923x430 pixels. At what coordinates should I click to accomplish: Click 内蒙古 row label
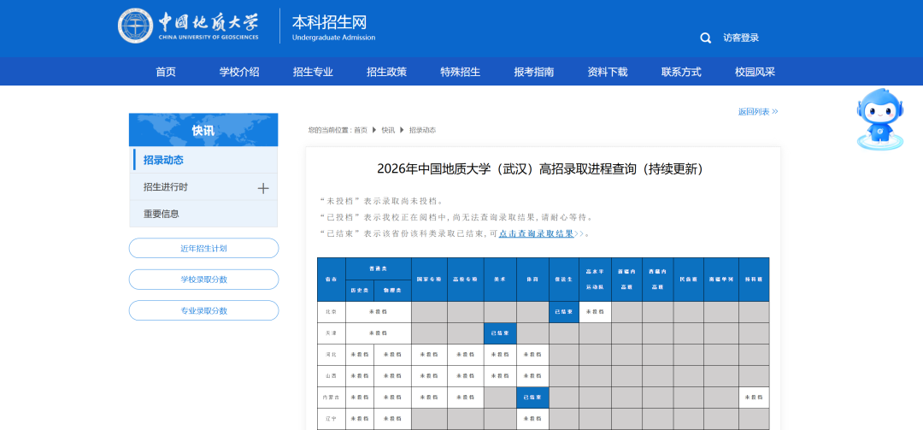[332, 397]
